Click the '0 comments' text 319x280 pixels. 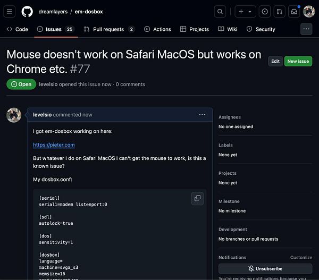[x=130, y=84]
